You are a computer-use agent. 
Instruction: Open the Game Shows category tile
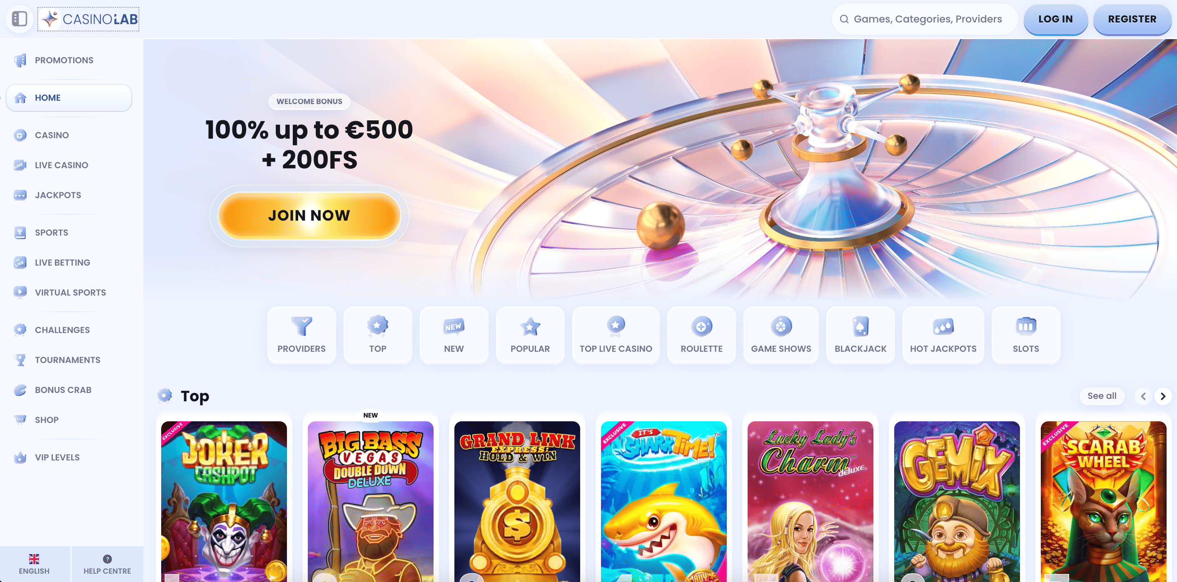click(x=781, y=335)
